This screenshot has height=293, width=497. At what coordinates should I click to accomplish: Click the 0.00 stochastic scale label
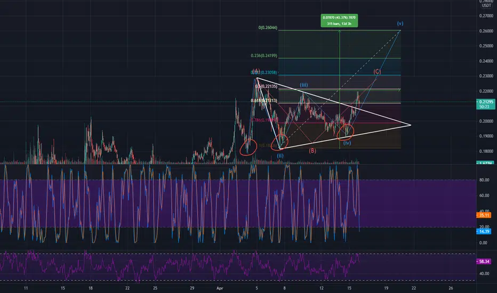coord(483,243)
